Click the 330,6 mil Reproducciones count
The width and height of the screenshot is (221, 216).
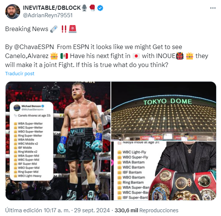click(x=146, y=210)
